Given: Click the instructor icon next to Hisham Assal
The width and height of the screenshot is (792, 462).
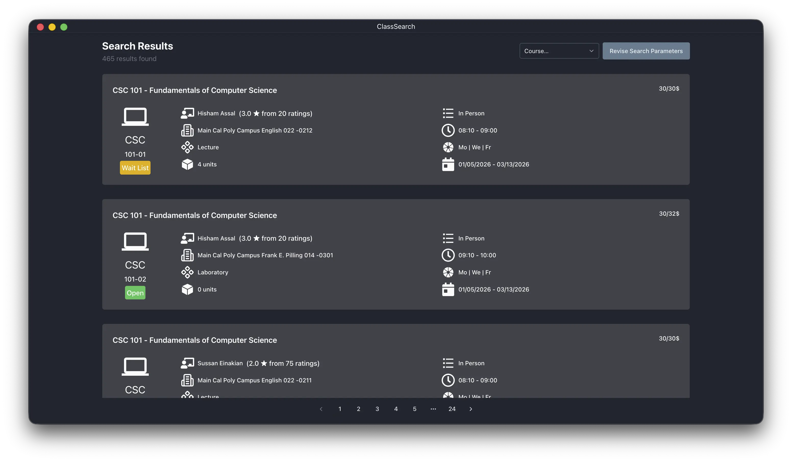Looking at the screenshot, I should click(x=187, y=113).
